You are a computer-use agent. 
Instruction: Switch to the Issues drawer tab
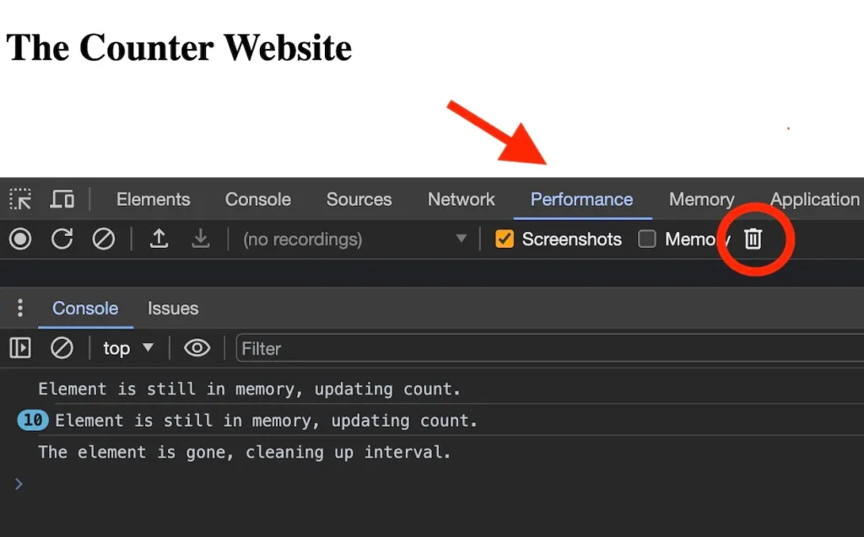173,309
